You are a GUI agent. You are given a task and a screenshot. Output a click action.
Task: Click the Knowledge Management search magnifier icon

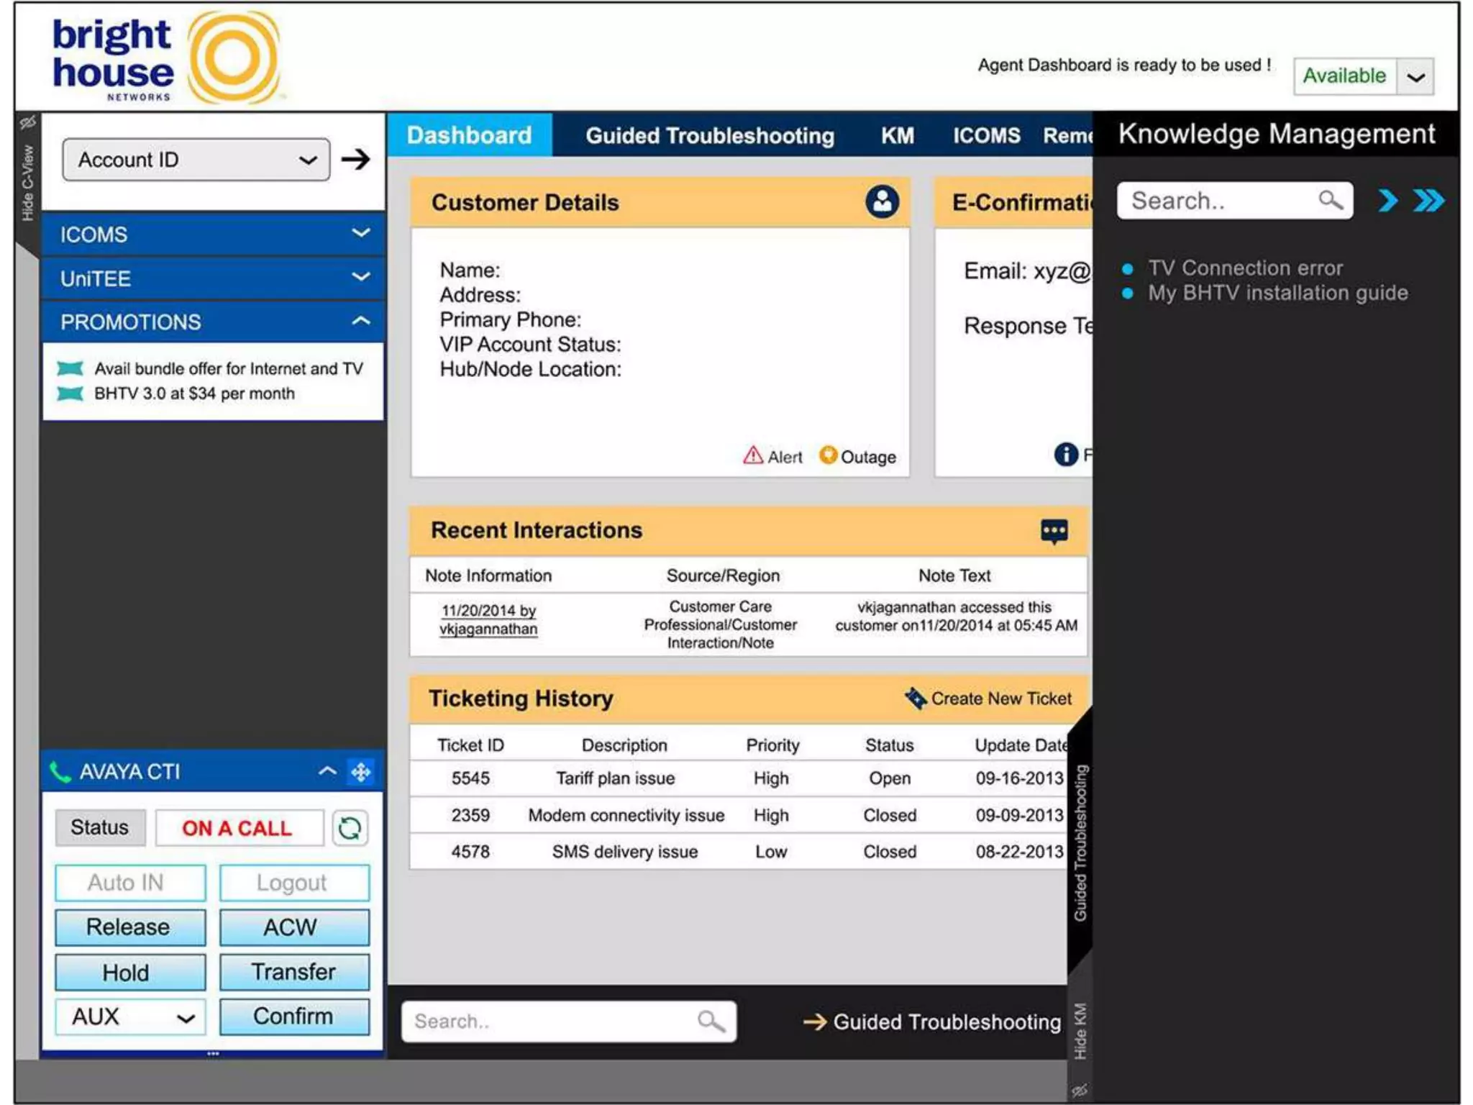click(1330, 200)
